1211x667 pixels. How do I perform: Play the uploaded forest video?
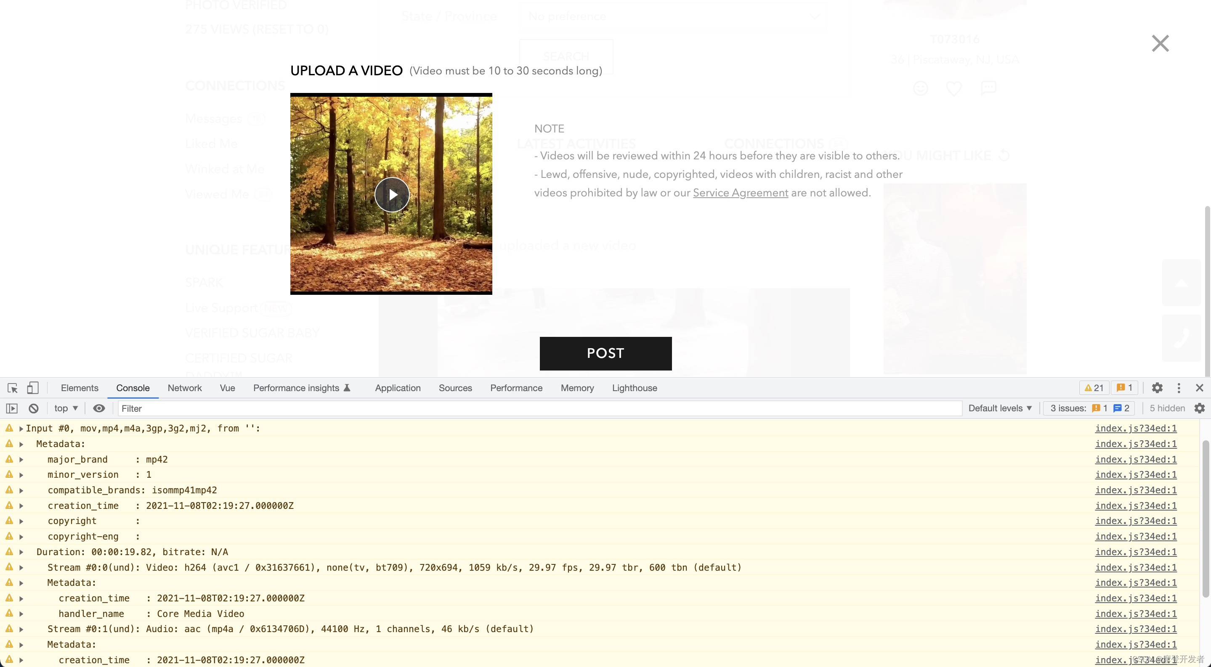tap(392, 194)
